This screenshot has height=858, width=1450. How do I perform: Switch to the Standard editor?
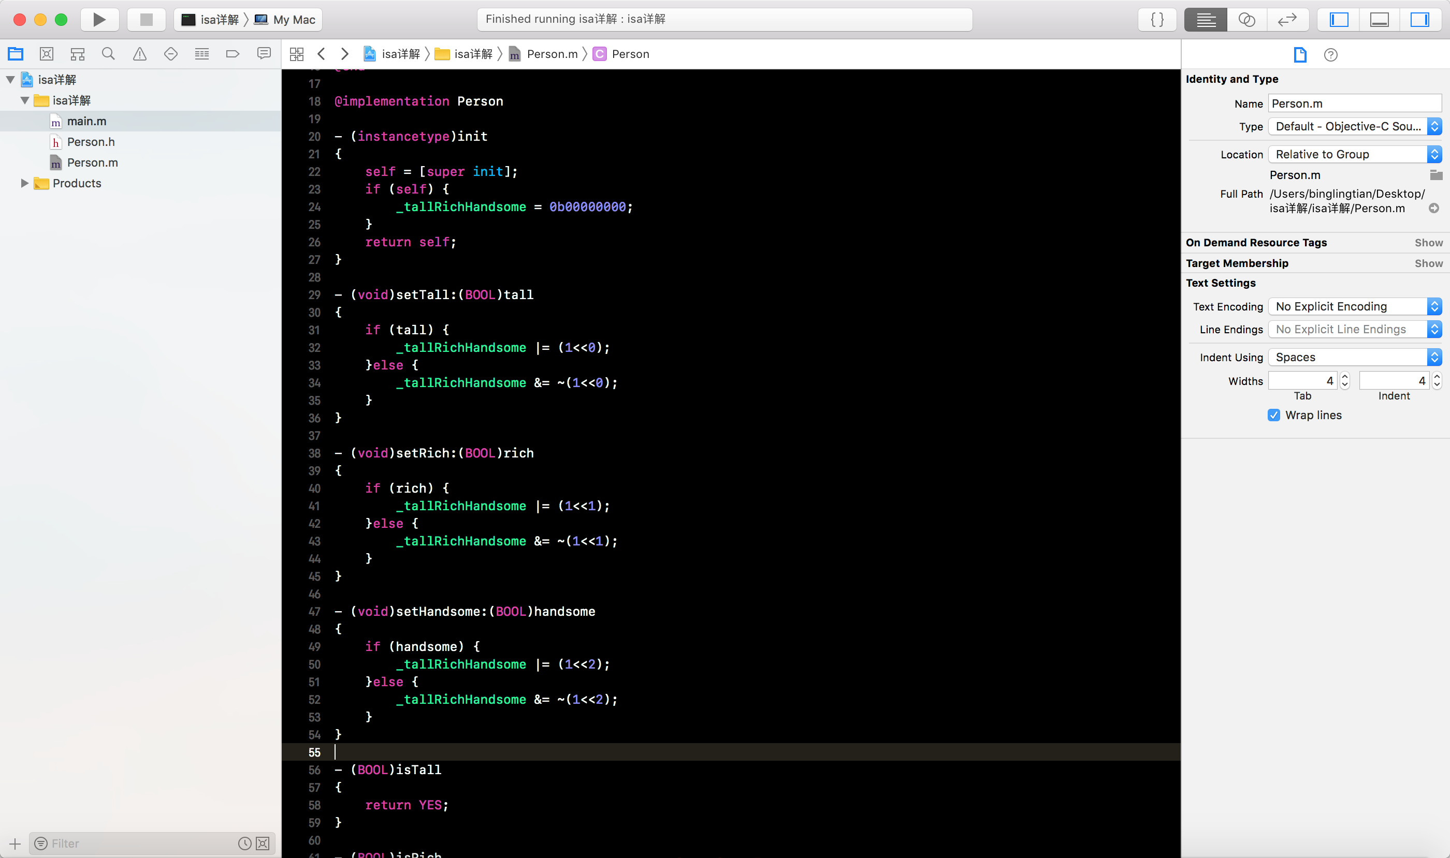(1205, 20)
